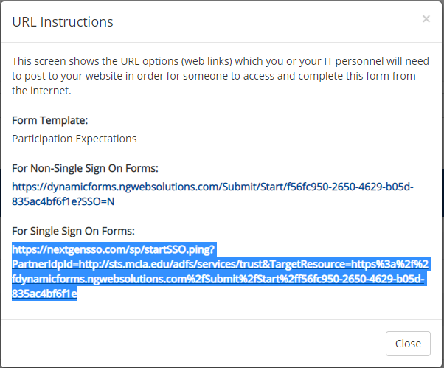444x368 pixels.
Task: Click the nextgensso.com startSSO.ping link line
Action: point(114,249)
